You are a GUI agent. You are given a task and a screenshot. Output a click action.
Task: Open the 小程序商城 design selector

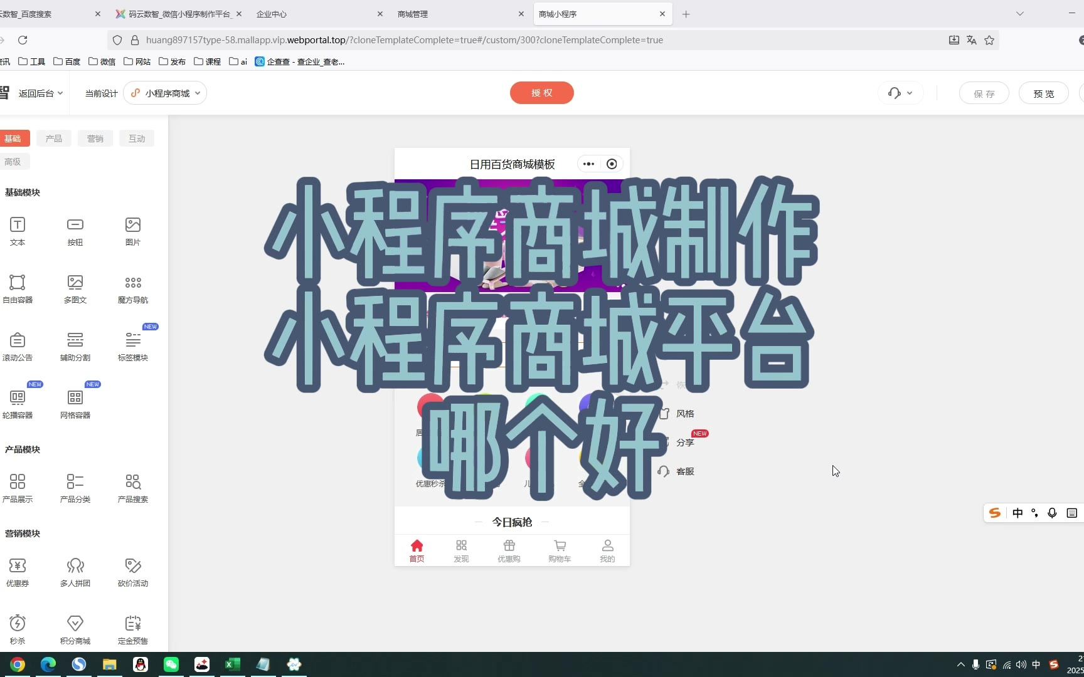tap(165, 93)
